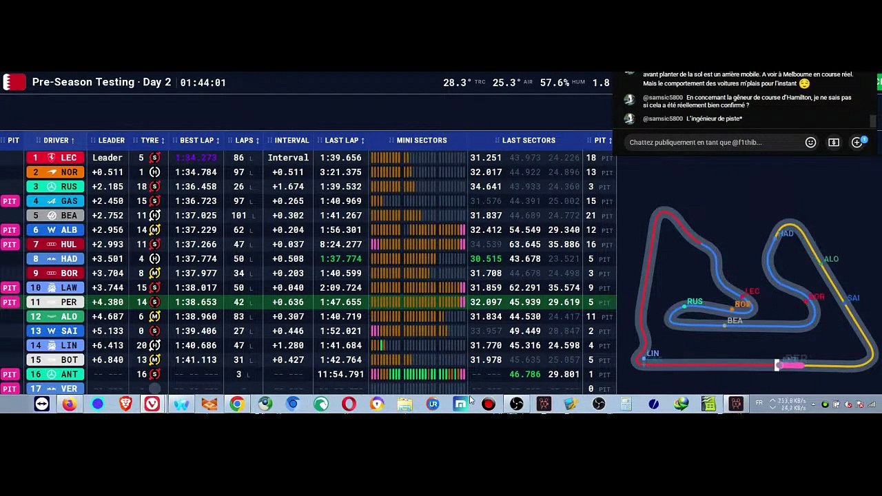Sort the table by BEST LAP column
Viewport: 882px width, 496px height.
[197, 141]
